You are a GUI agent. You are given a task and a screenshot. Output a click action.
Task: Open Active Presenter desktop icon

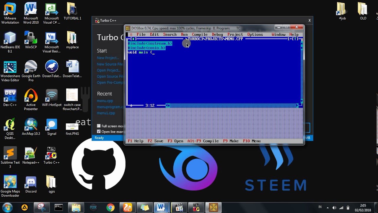[x=31, y=100]
